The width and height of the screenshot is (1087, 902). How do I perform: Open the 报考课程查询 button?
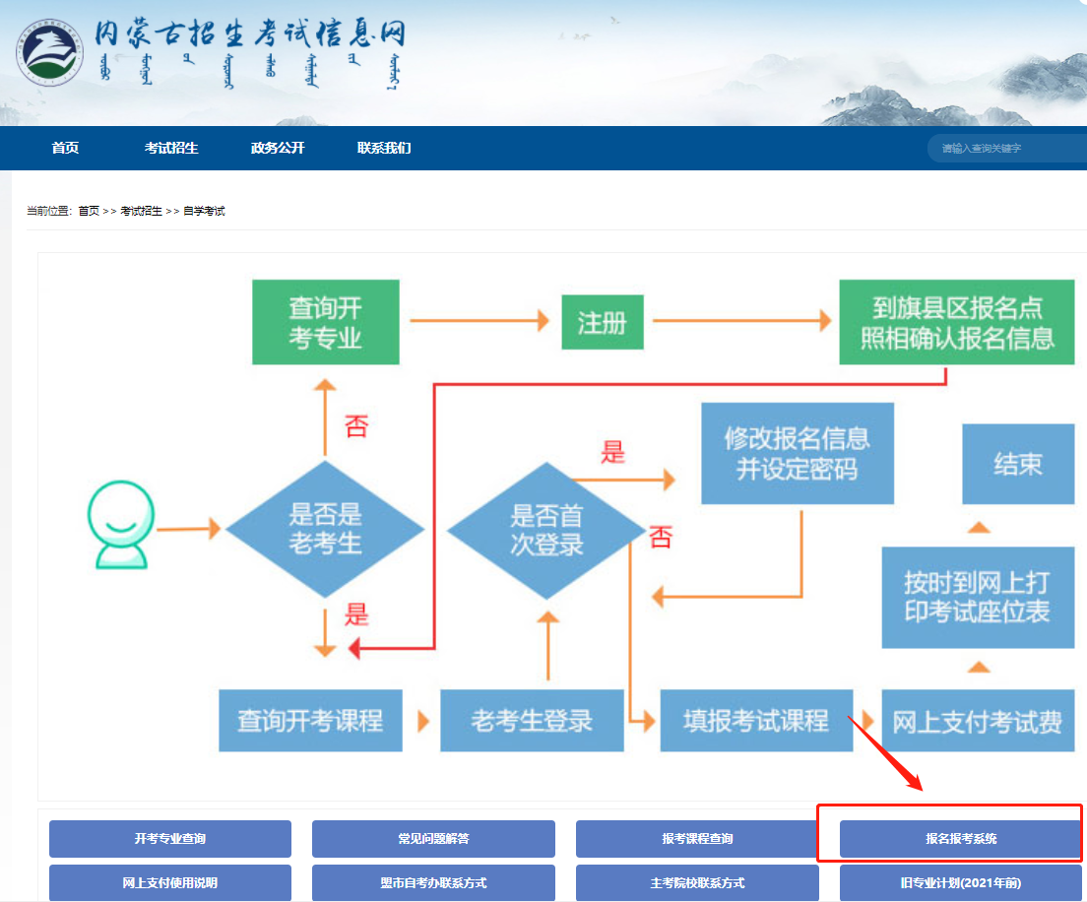click(697, 839)
